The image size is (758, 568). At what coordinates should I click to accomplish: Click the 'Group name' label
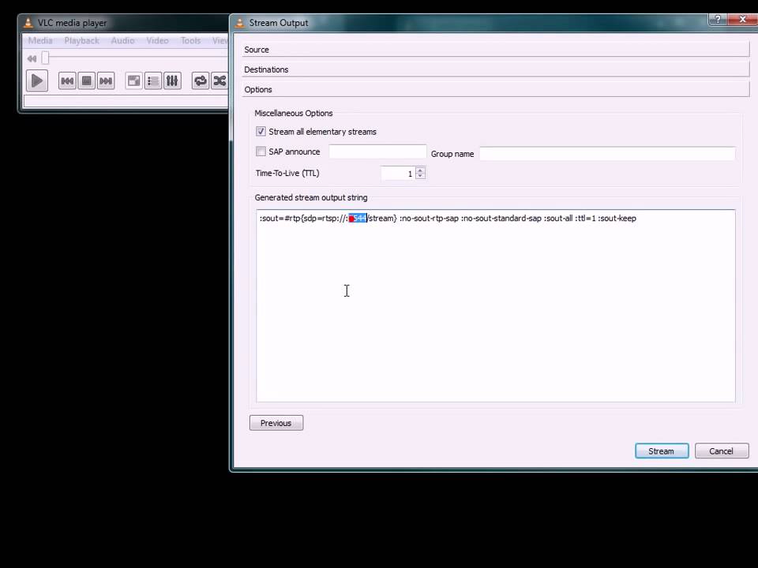452,154
